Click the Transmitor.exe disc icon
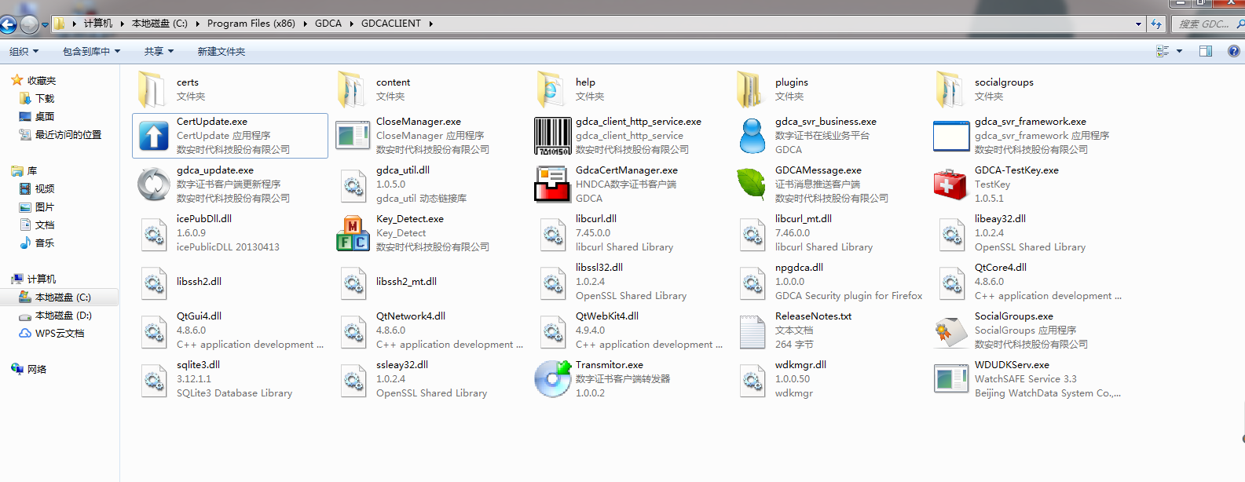Screen dimensions: 1245x482 (553, 379)
